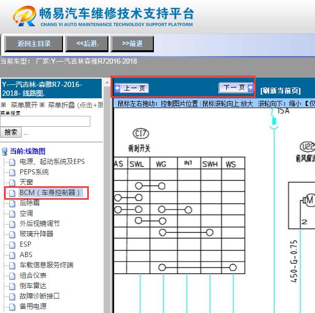Open 天窗 tree item

(x=26, y=182)
